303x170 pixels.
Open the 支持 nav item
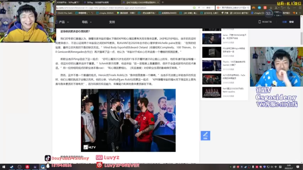click(112, 22)
